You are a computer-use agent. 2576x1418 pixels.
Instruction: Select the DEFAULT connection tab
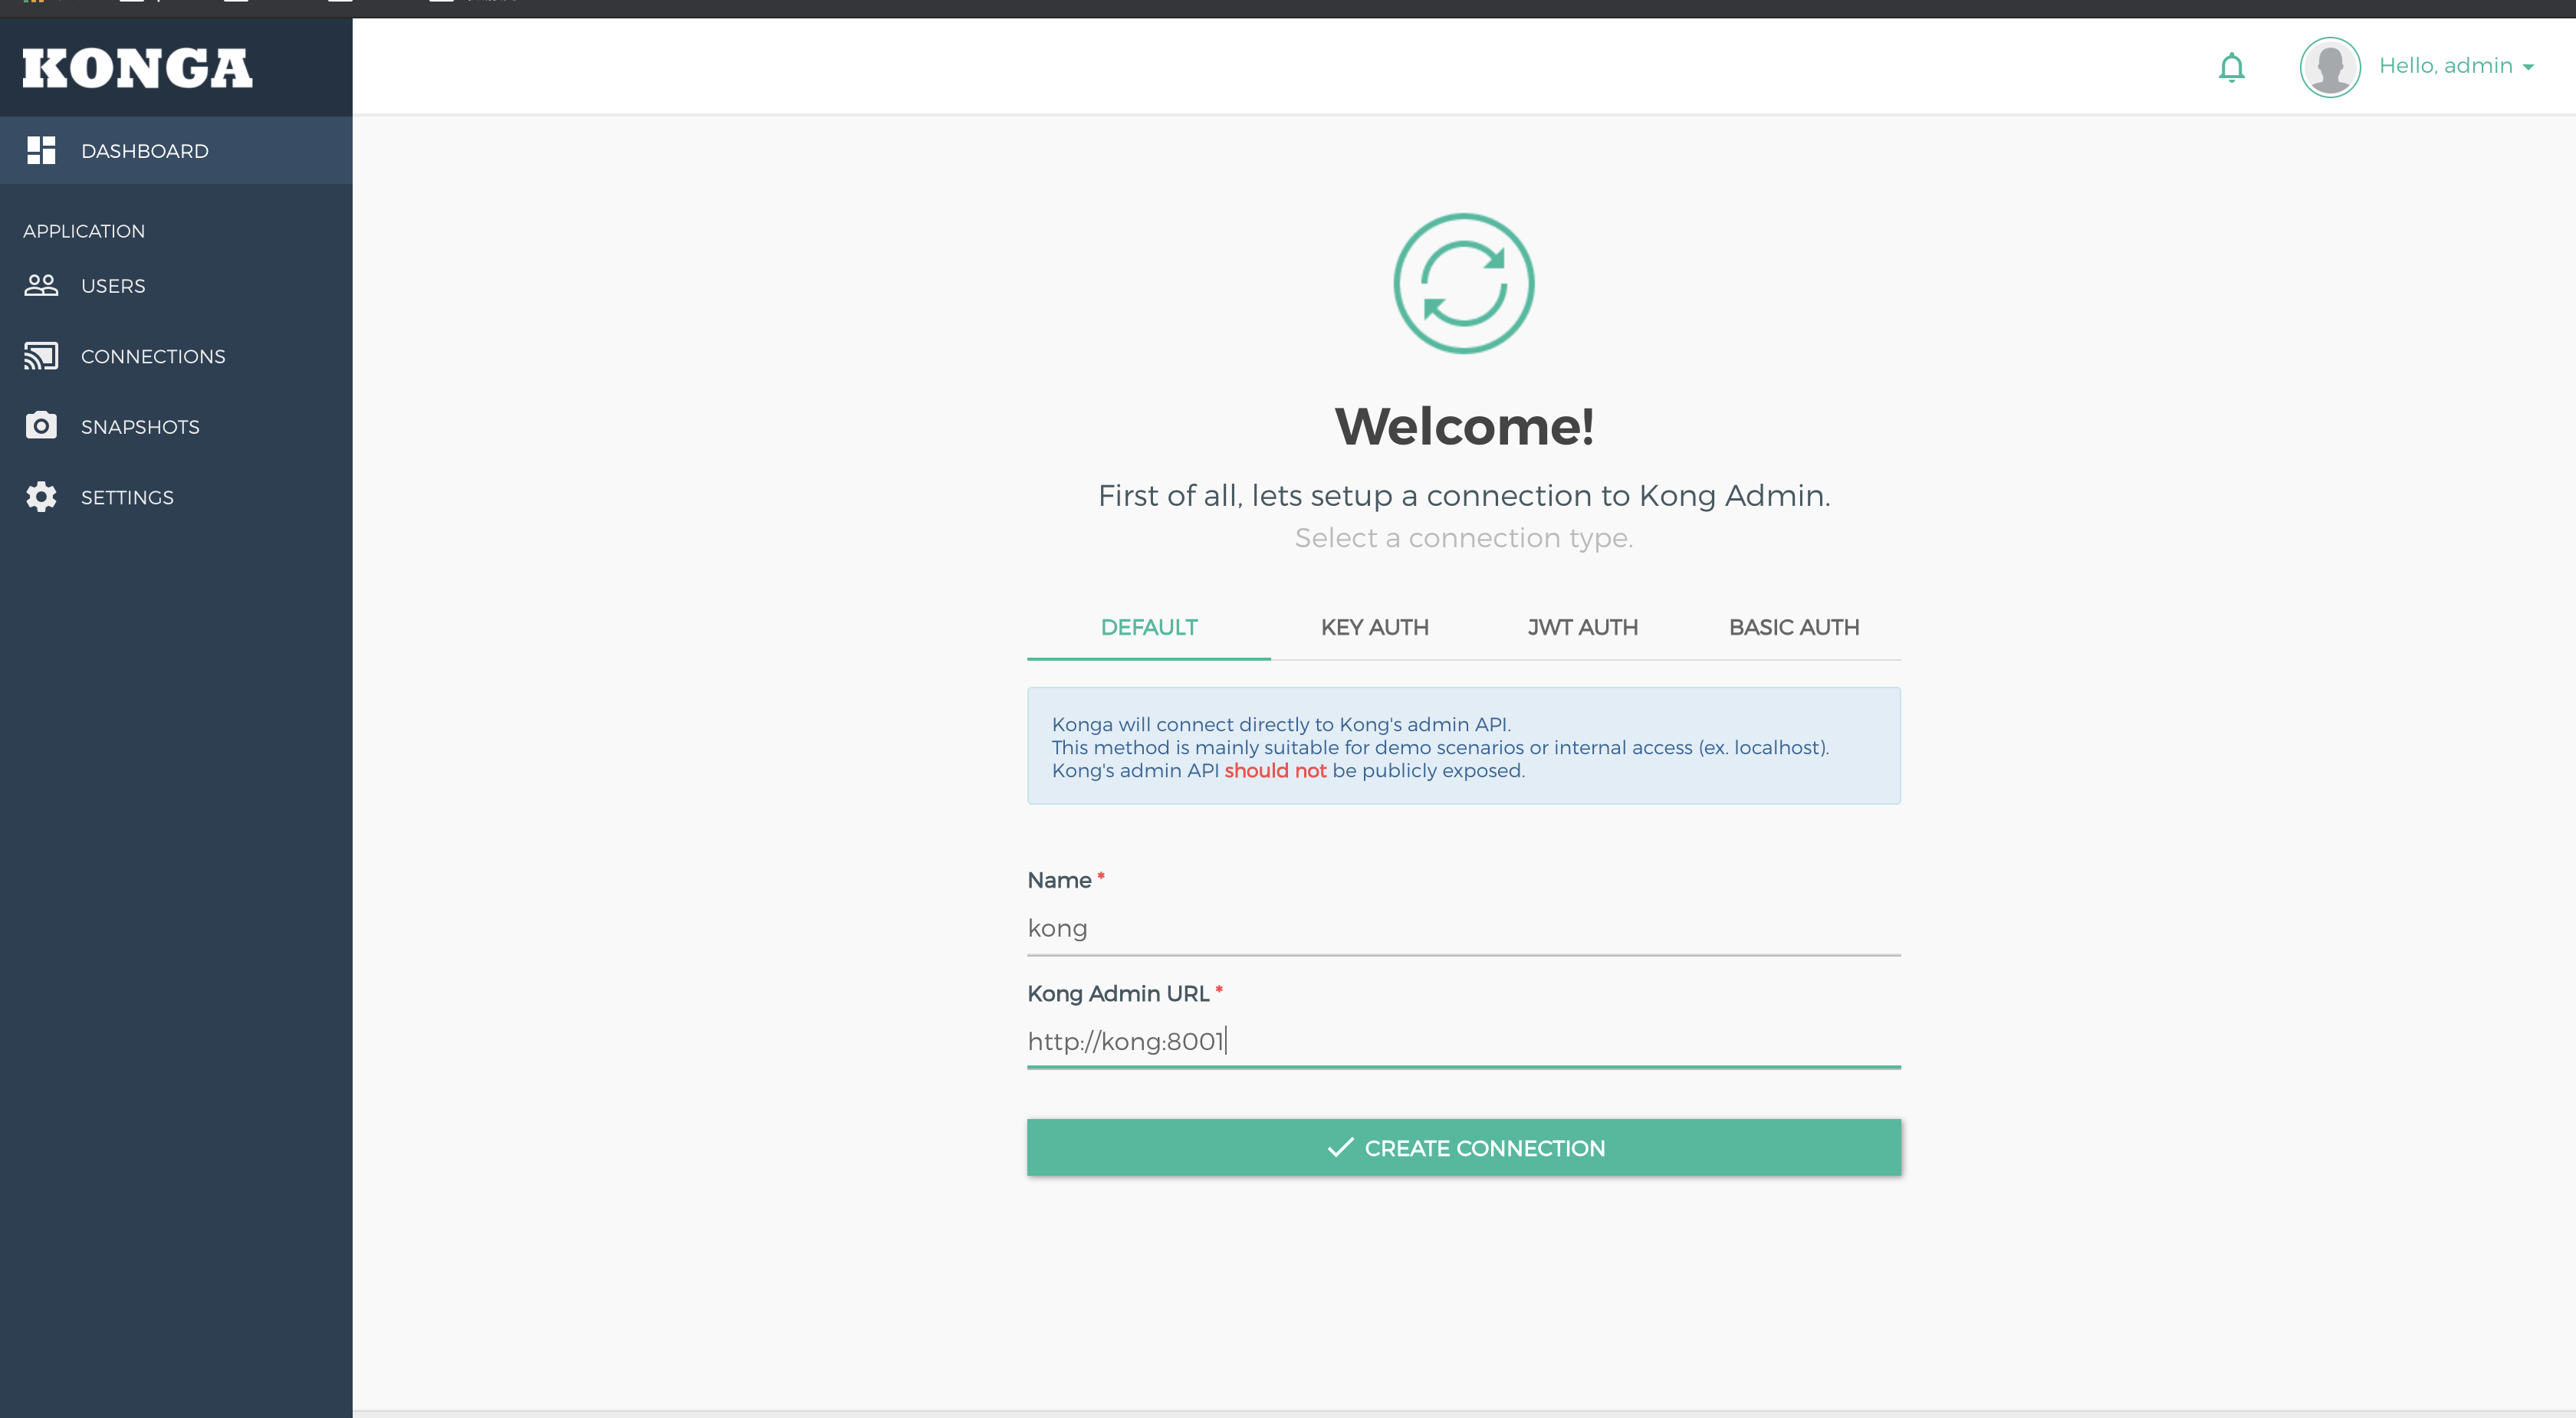pos(1148,627)
